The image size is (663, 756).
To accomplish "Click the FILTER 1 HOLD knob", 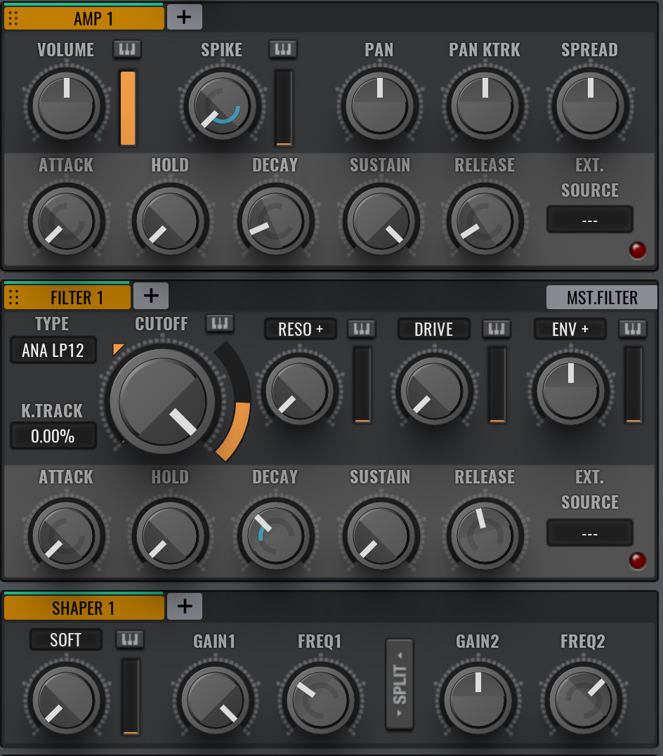I will click(x=170, y=535).
